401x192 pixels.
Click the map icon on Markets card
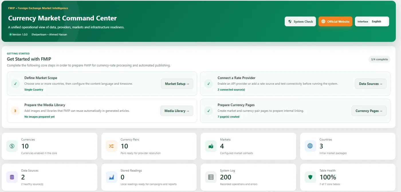[x=211, y=146]
